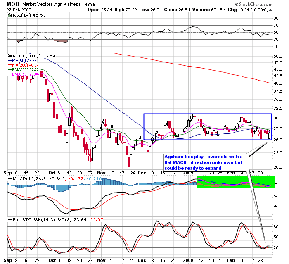Click the 22.5 price axis label
Screen dimensions: 289x264
(278, 152)
